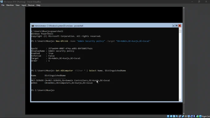Click the mouse integration icon in VirtualBox status bar
Image resolution: width=210 pixels, height=118 pixels.
198,116
